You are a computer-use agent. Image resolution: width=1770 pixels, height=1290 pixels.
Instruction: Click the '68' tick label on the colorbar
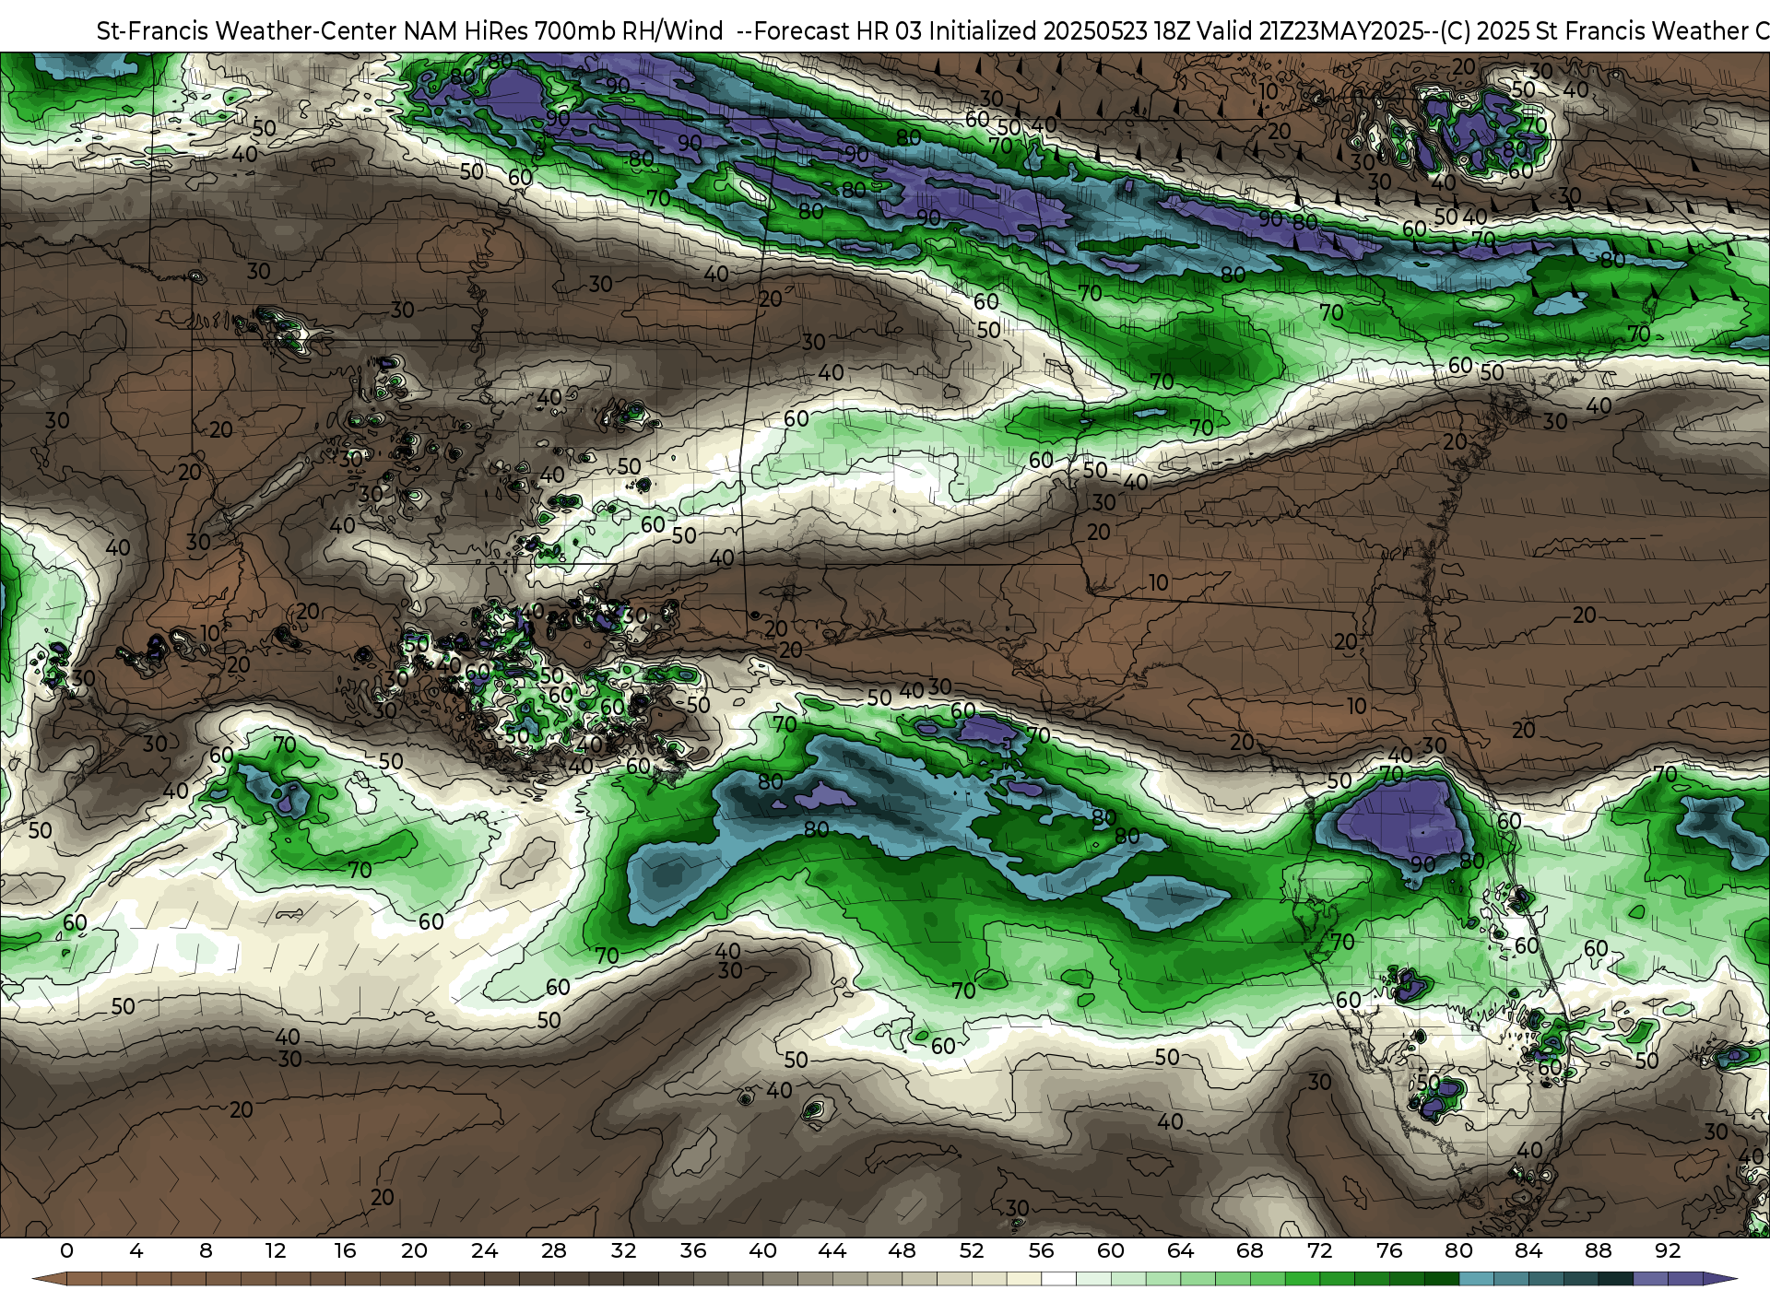(x=1250, y=1250)
